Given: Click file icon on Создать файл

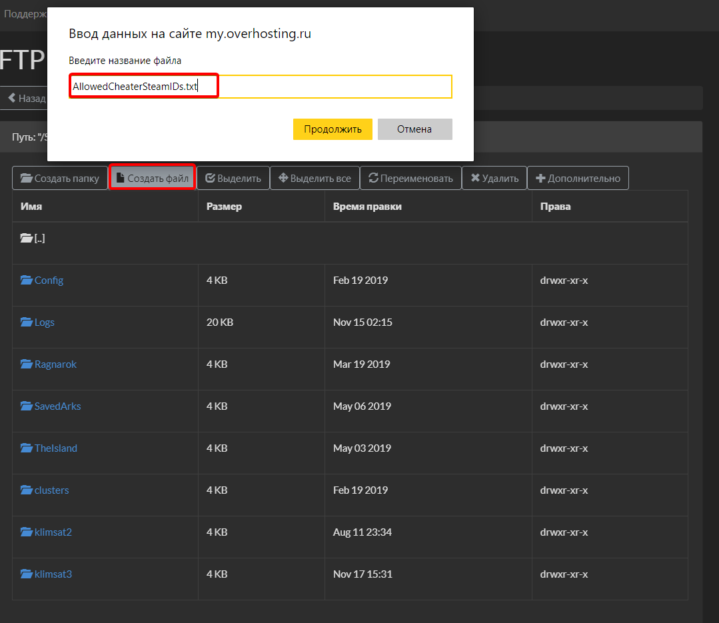Looking at the screenshot, I should (x=120, y=178).
